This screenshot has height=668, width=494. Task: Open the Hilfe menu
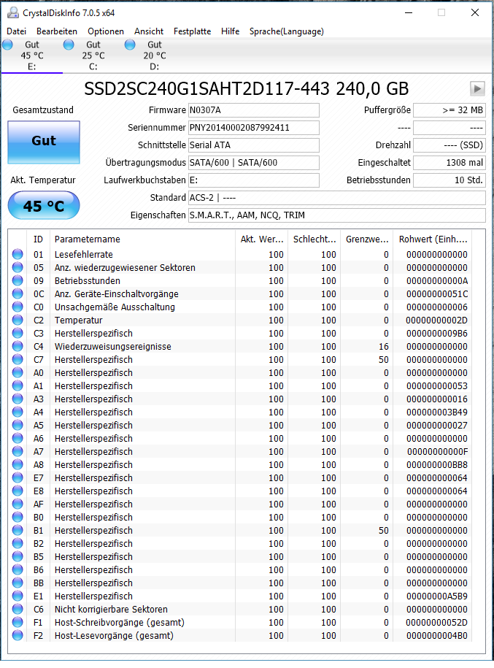pyautogui.click(x=230, y=31)
